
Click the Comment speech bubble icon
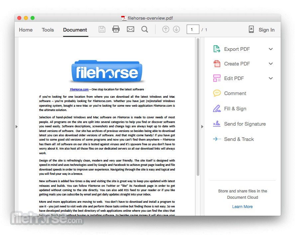217,93
